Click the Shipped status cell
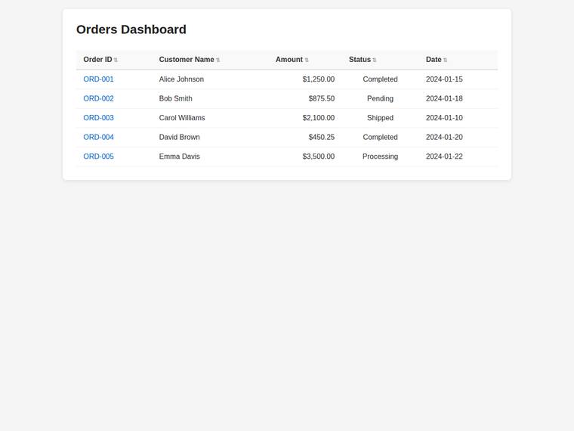The width and height of the screenshot is (574, 431). (381, 118)
